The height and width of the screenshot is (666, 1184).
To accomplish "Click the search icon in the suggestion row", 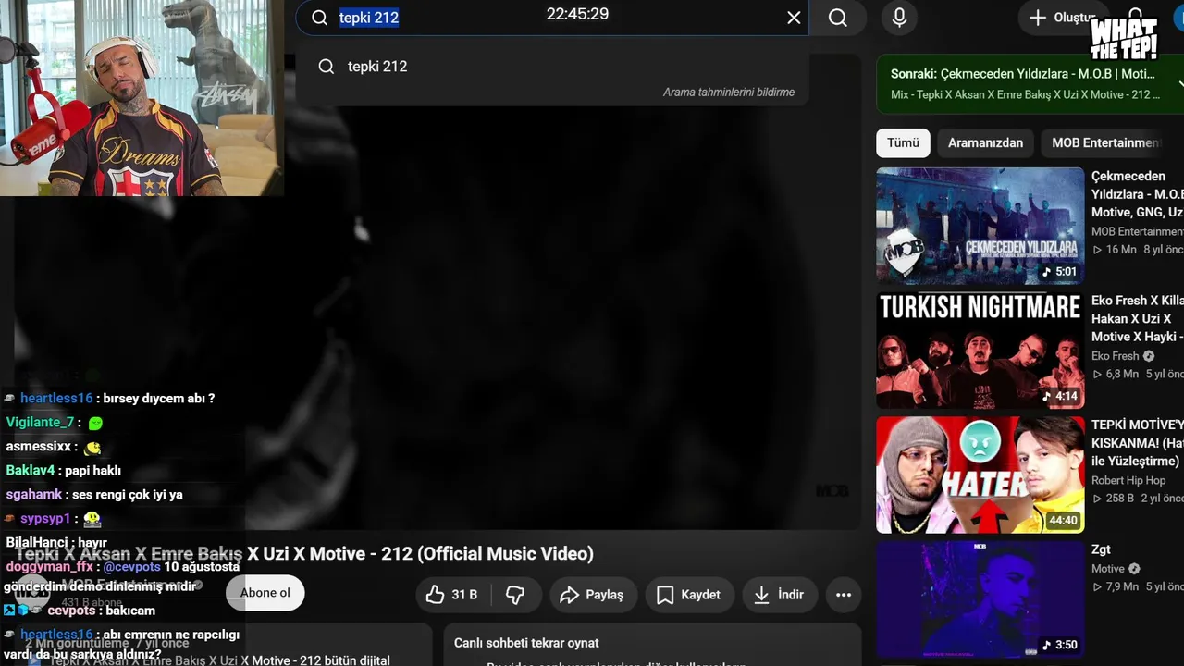I will click(x=327, y=67).
